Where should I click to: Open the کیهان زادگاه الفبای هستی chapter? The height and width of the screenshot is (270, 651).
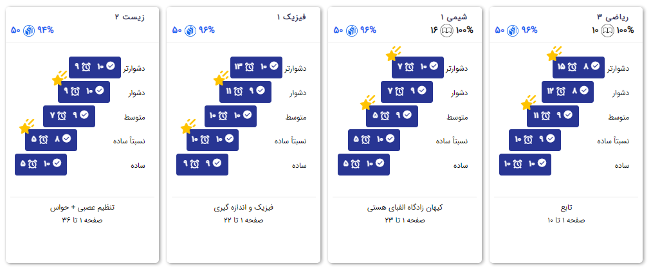pos(405,208)
